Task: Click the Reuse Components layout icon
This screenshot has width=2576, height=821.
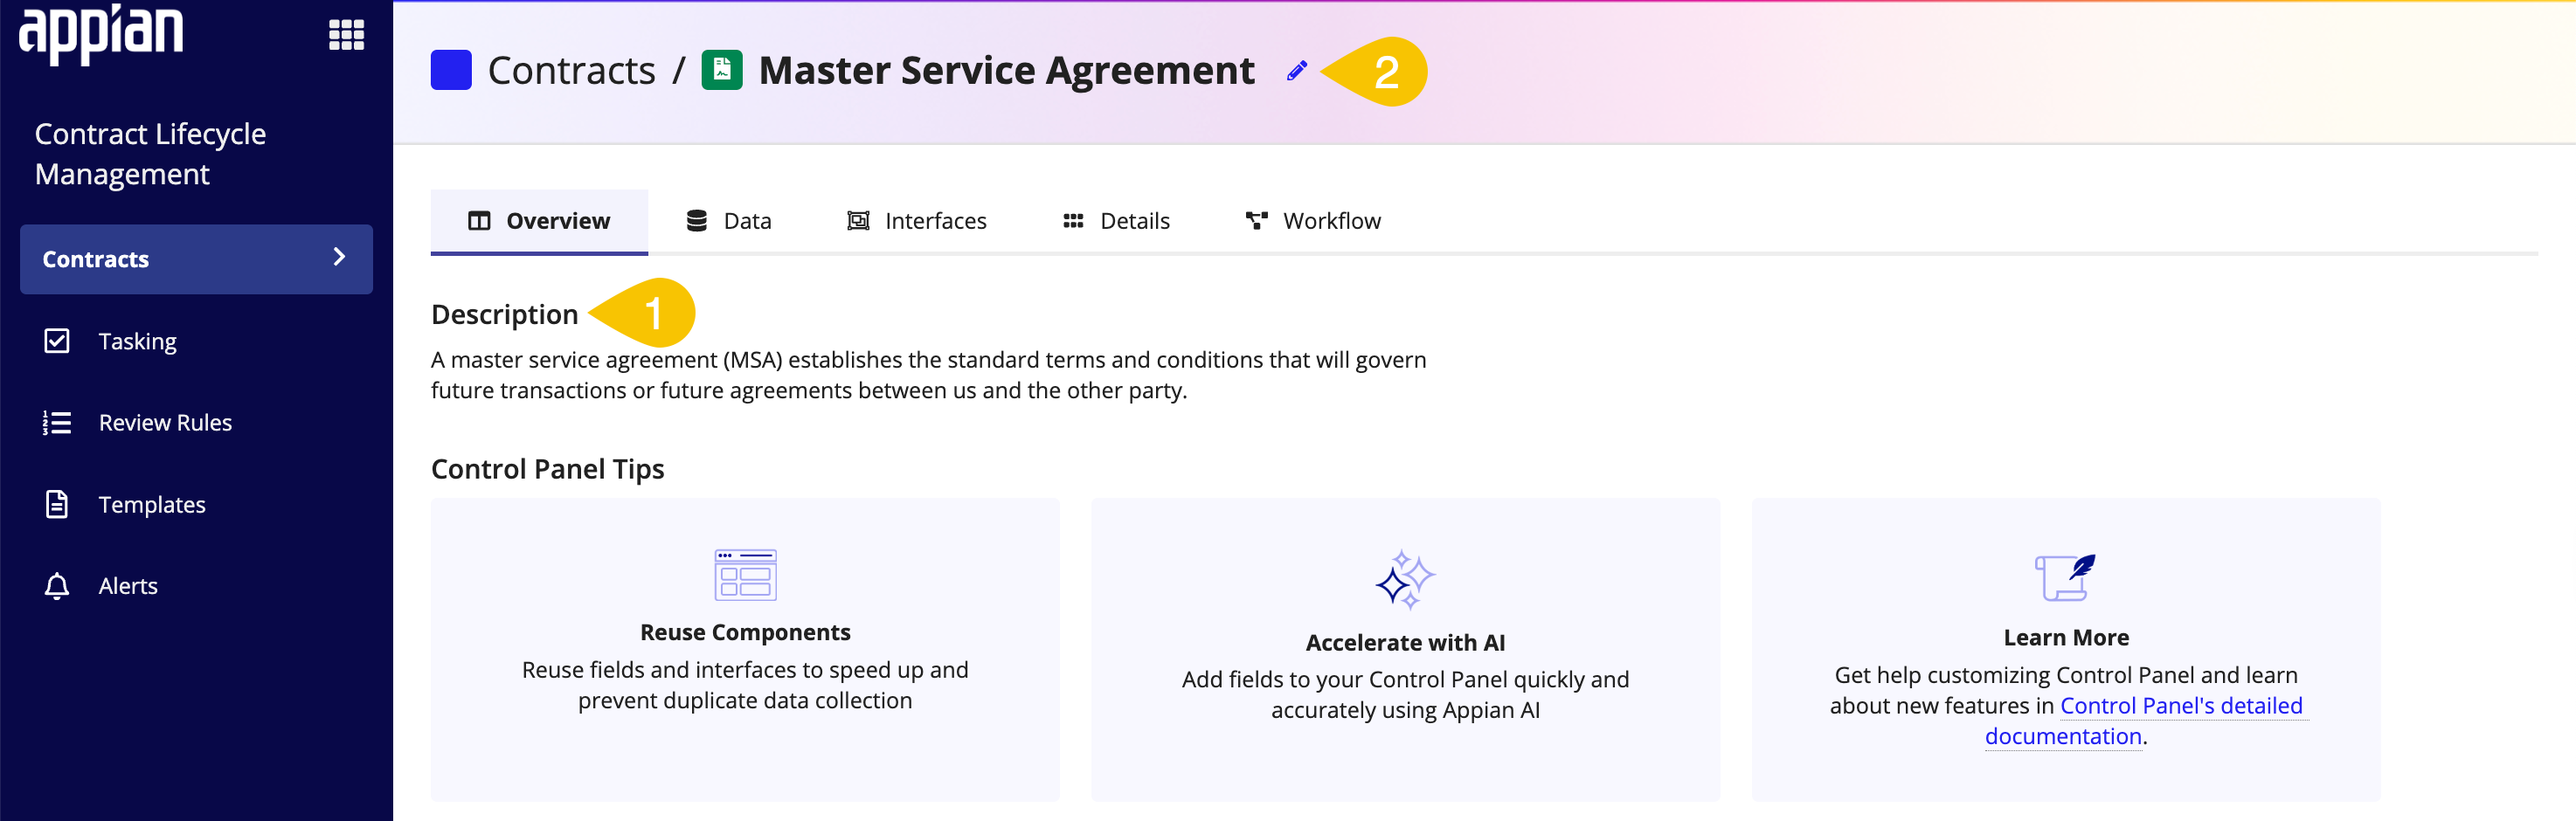Action: pyautogui.click(x=745, y=575)
